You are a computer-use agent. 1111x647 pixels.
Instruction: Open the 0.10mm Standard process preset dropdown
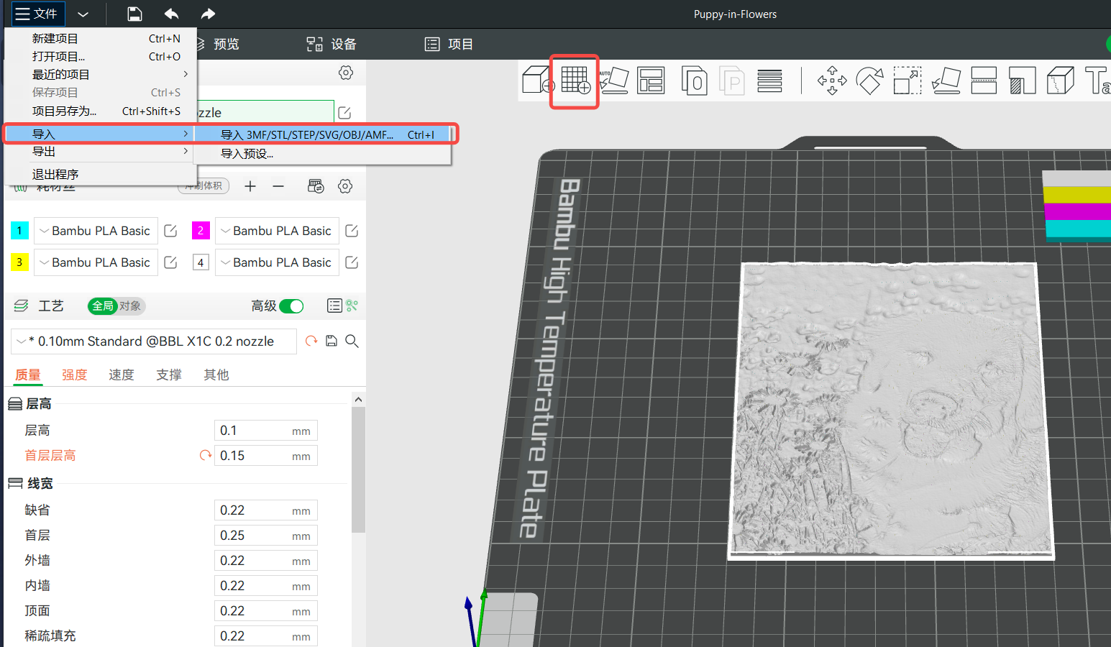[x=154, y=341]
